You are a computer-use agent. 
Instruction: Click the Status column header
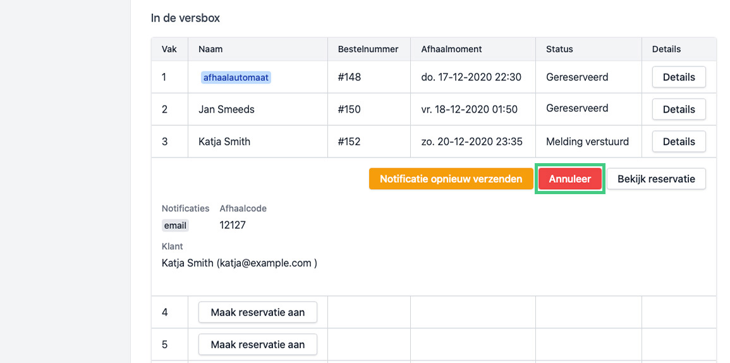[x=559, y=49]
